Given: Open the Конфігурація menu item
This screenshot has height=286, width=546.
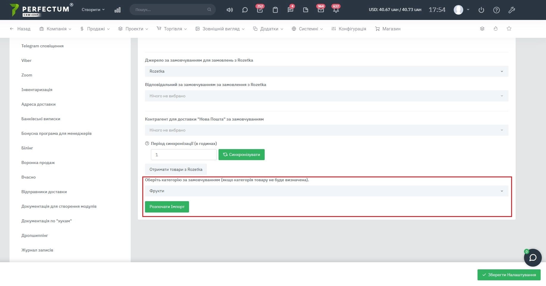Looking at the screenshot, I should (349, 29).
